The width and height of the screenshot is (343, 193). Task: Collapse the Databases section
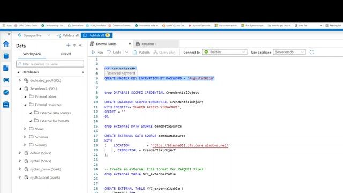pos(18,72)
